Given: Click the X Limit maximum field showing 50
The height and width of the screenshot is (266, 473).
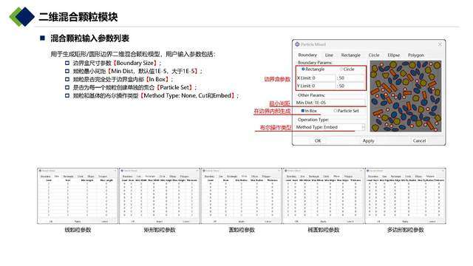Looking at the screenshot, I should tap(350, 78).
